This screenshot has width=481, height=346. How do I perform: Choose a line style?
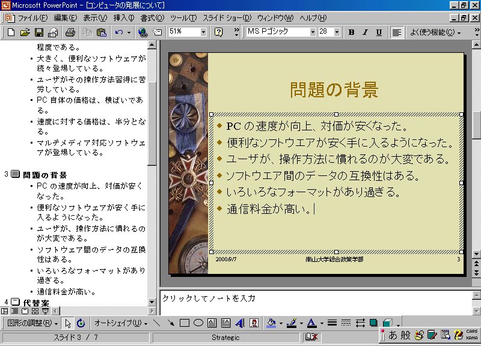click(x=332, y=323)
